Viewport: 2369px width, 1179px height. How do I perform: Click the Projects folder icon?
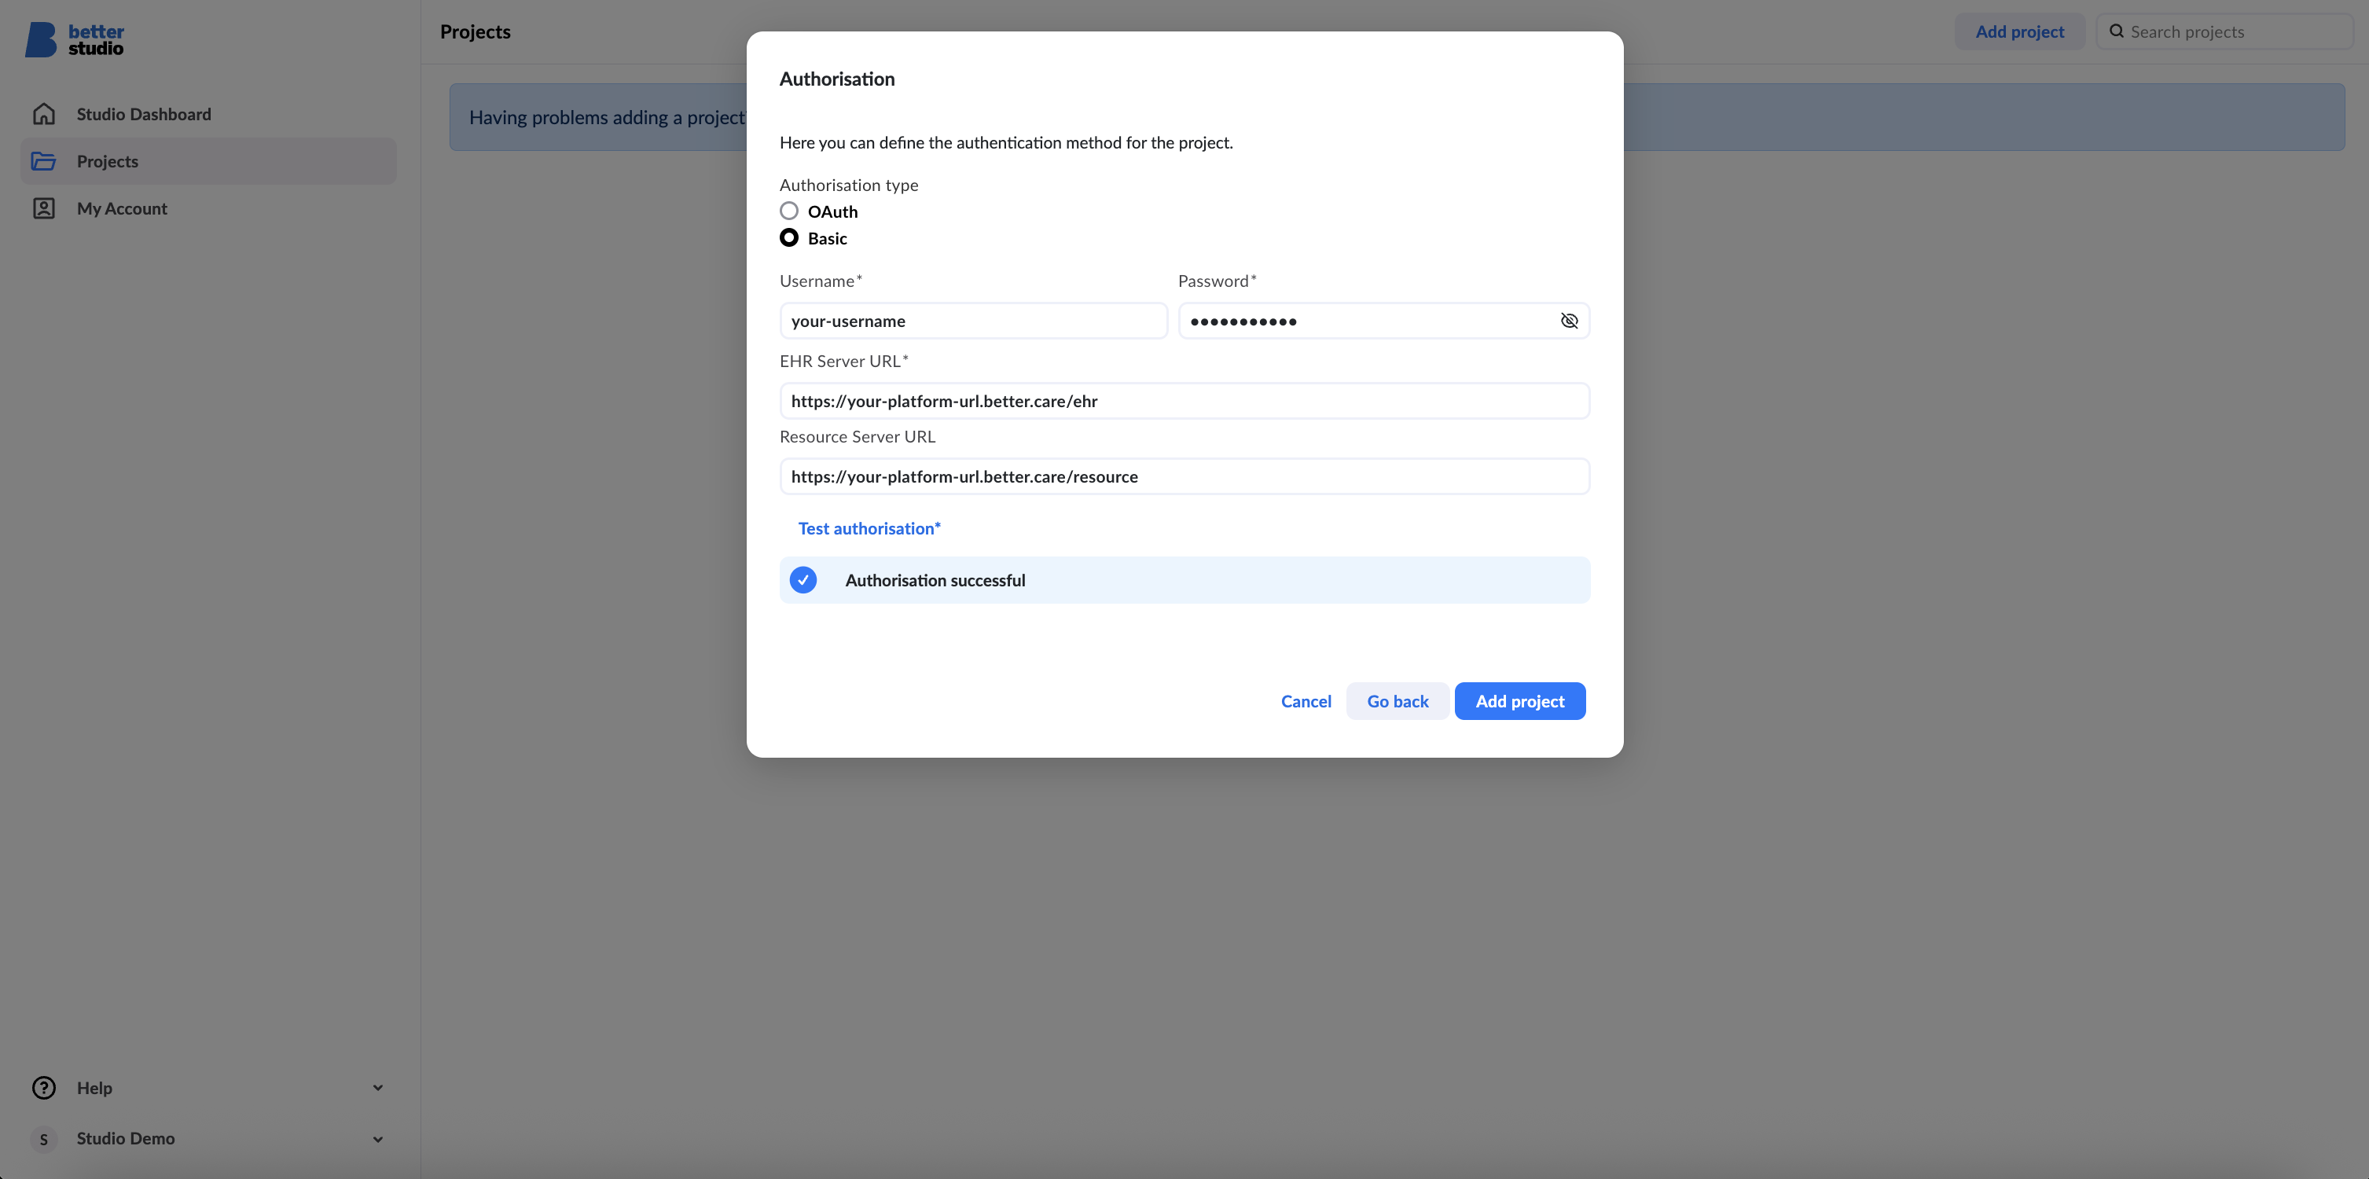click(x=43, y=161)
